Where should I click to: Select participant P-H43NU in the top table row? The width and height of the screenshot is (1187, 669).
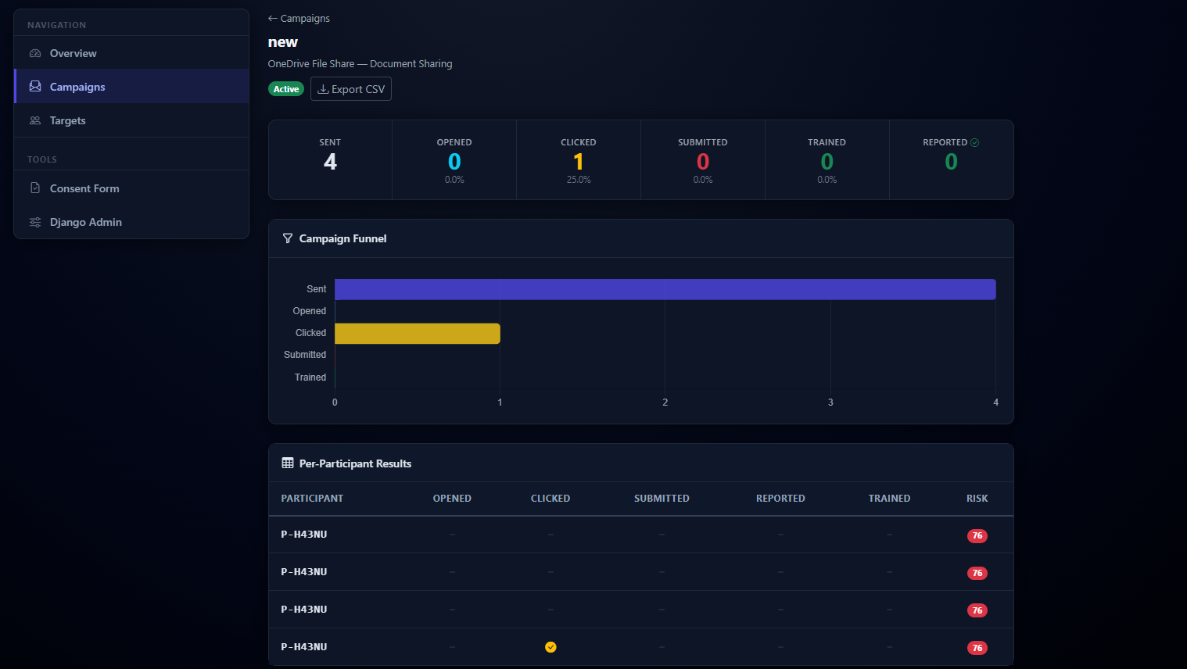pyautogui.click(x=303, y=535)
